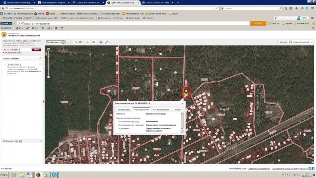Image resolution: width=316 pixels, height=178 pixels.
Task: Click the yellow parcel marker on the map
Action: coord(187,95)
